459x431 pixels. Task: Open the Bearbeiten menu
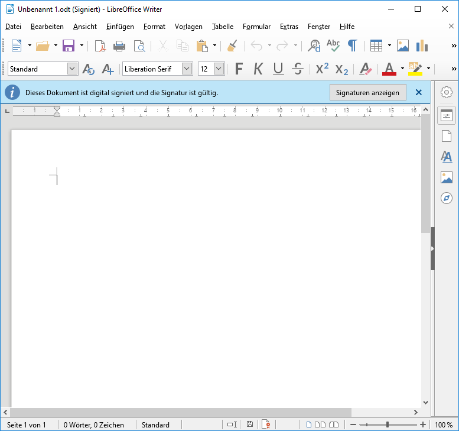[x=47, y=27]
